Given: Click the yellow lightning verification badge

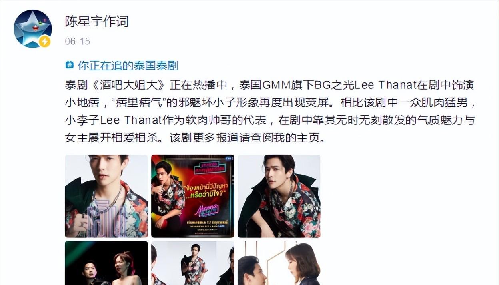Looking at the screenshot, I should point(45,41).
